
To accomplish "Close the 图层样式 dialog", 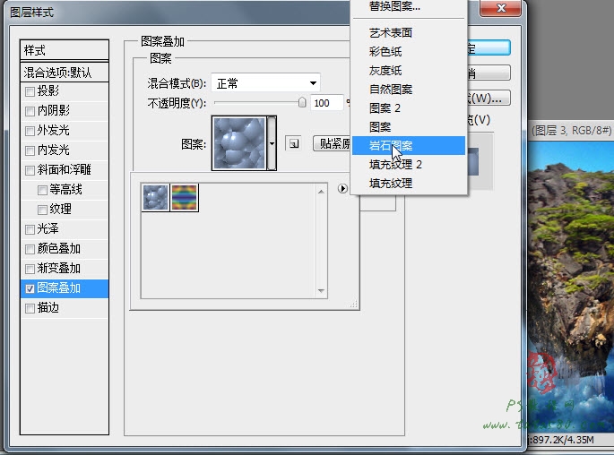I will coord(500,8).
